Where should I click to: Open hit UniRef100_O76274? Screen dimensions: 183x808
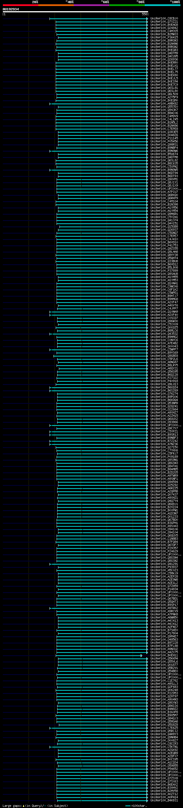pos(164,394)
